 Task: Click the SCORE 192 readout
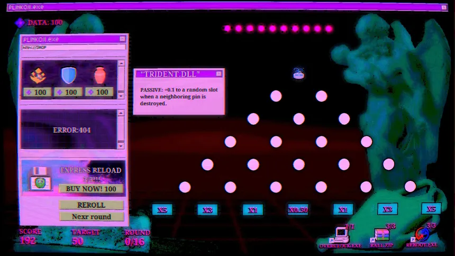30,236
